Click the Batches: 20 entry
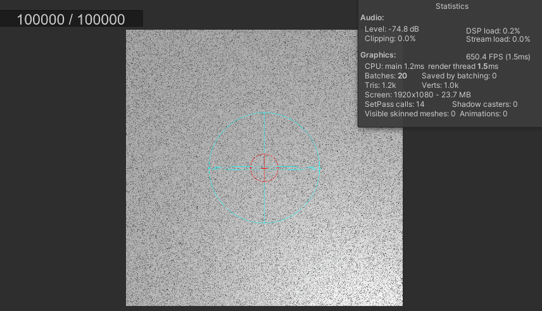 tap(386, 76)
